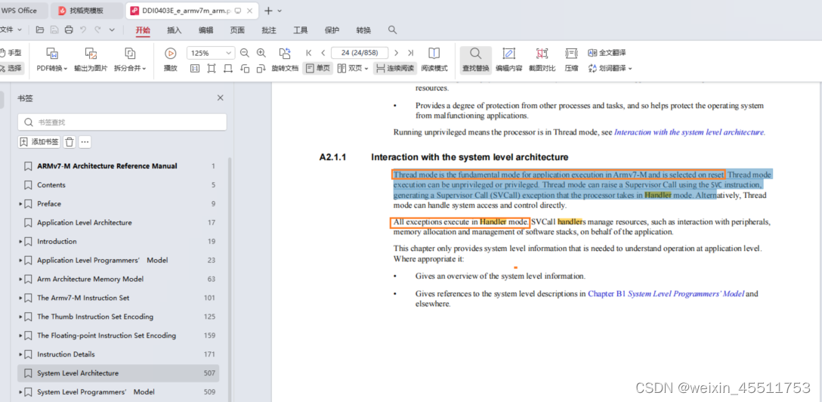Expand the Introduction bookmark
Image resolution: width=822 pixels, height=402 pixels.
tap(20, 241)
